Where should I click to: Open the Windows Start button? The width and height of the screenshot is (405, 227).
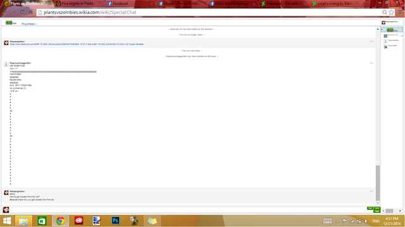pyautogui.click(x=7, y=221)
